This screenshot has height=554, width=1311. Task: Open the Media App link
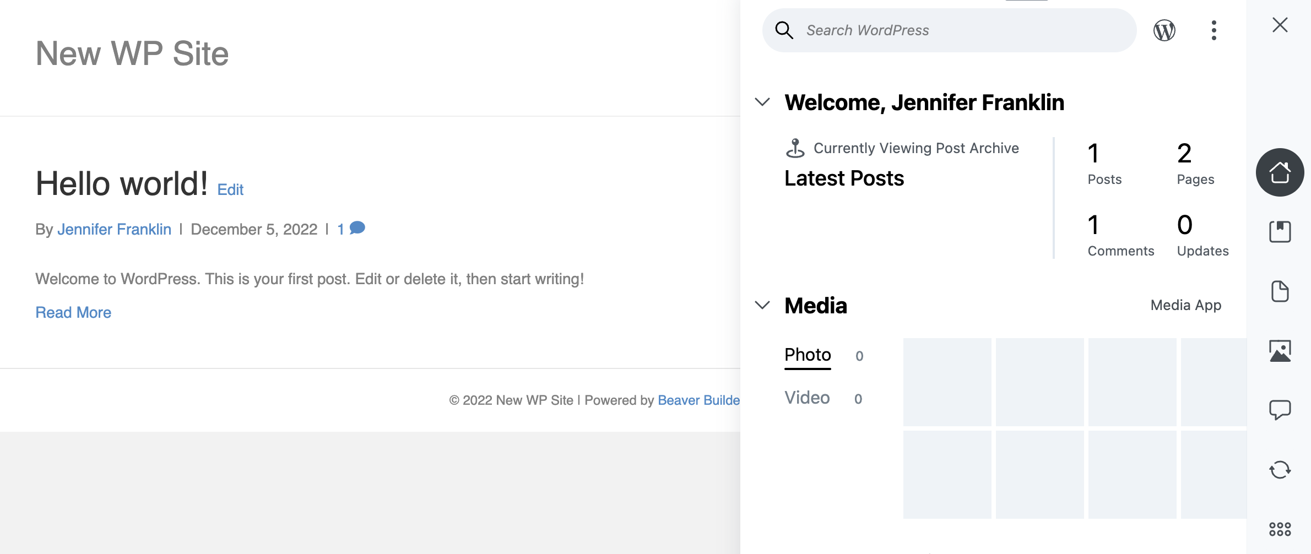[1185, 305]
